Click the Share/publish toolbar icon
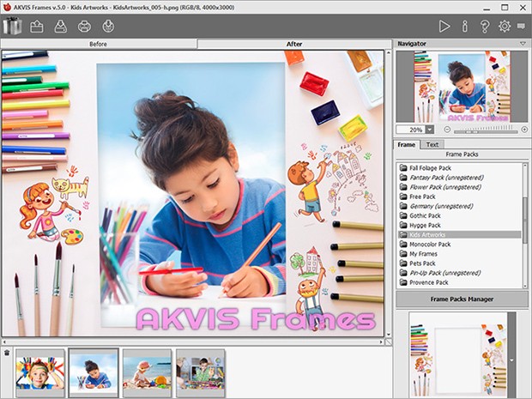The image size is (532, 399). (108, 26)
